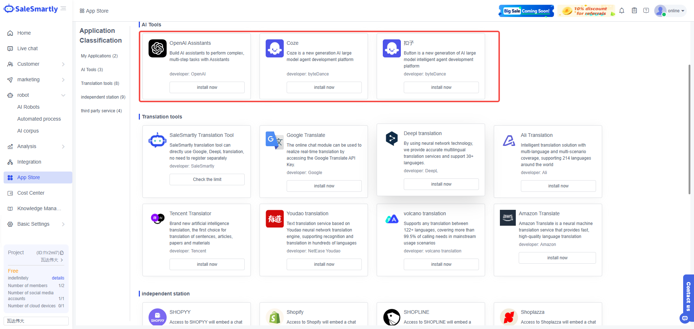Click the SaleSmartly Translation Tool robot icon
Image resolution: width=694 pixels, height=329 pixels.
[158, 140]
